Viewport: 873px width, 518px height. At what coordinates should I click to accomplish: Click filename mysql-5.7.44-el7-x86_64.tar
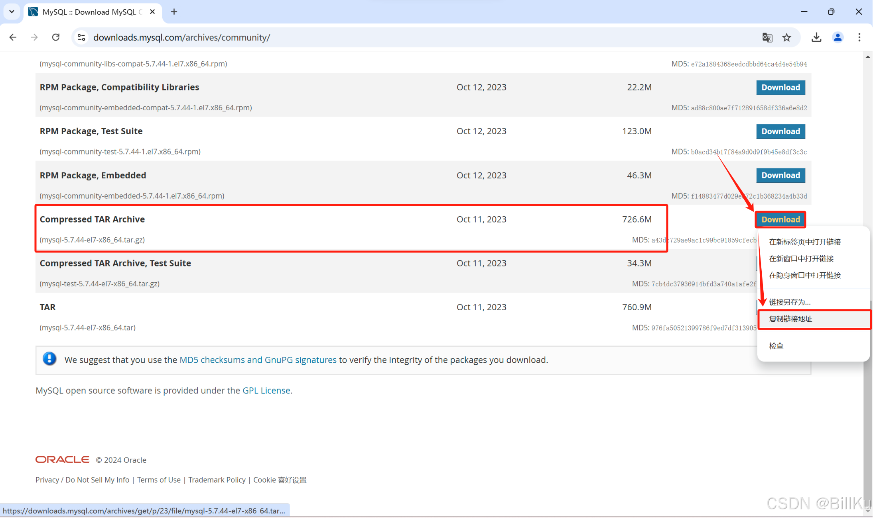(87, 328)
